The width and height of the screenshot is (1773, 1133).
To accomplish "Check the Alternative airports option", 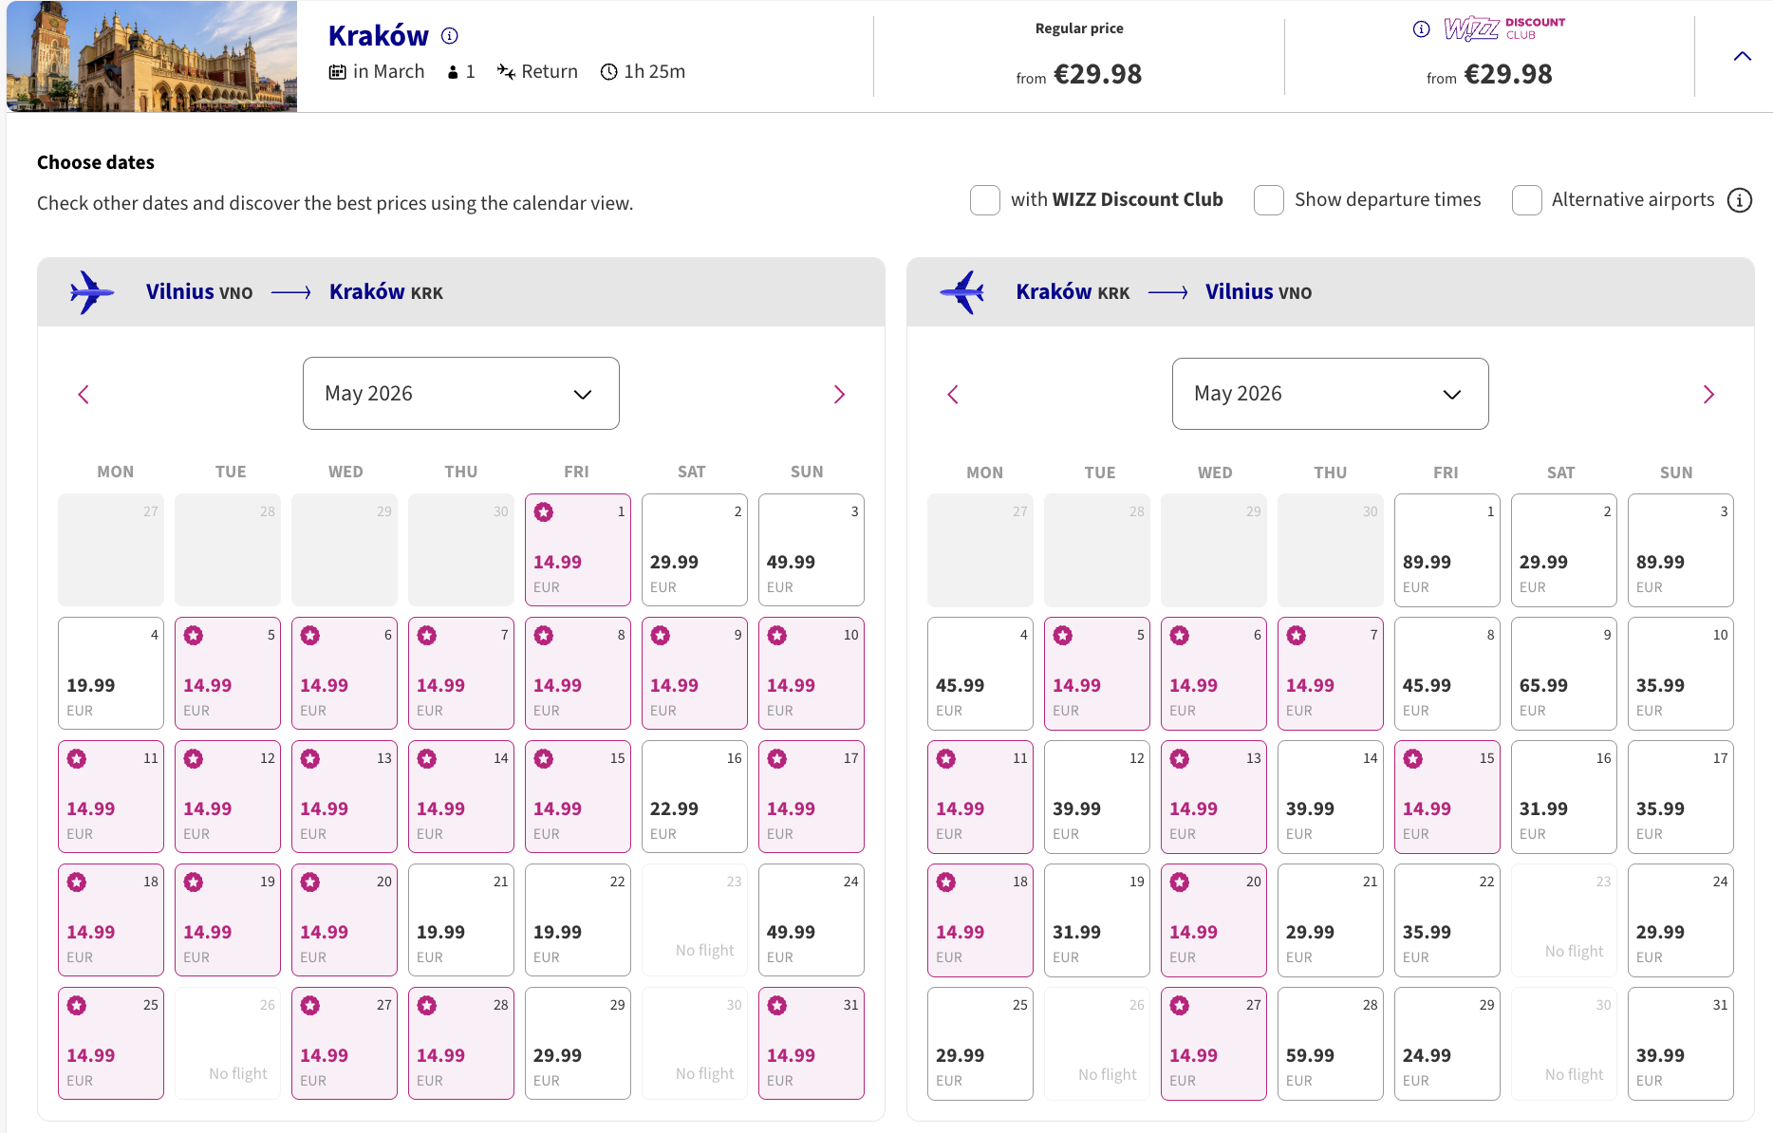I will coord(1526,200).
